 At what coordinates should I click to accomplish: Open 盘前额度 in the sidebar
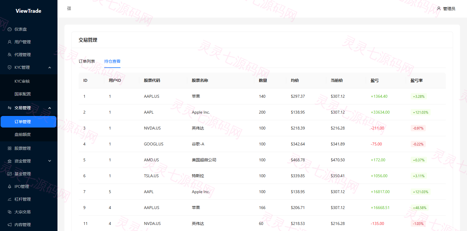(x=28, y=134)
